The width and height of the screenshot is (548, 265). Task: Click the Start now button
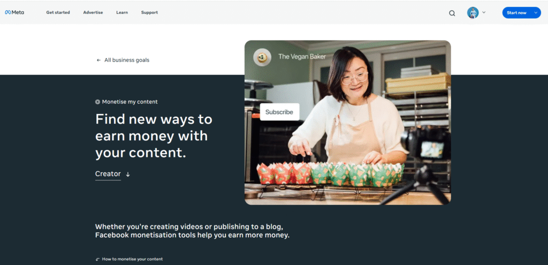click(516, 13)
